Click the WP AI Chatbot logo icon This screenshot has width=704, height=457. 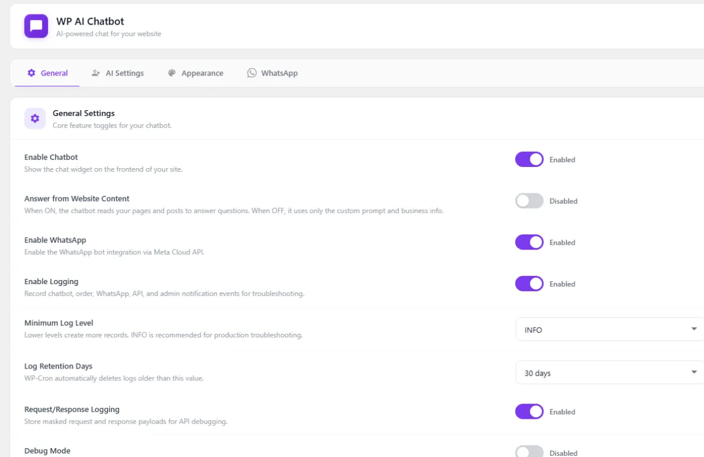tap(36, 26)
